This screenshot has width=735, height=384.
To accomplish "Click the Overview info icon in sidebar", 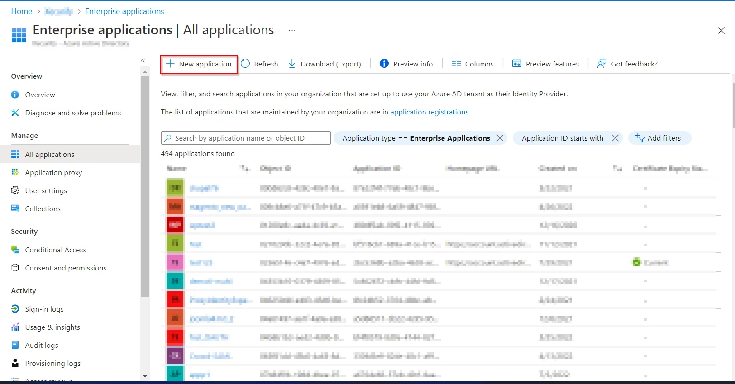I will (15, 95).
